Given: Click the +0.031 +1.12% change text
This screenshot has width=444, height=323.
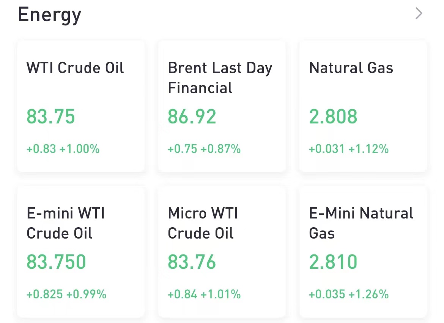Looking at the screenshot, I should [349, 149].
